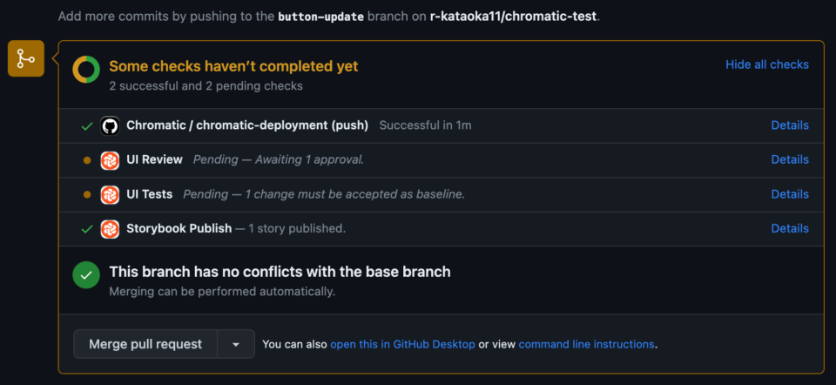Open merge method dropdown arrow
This screenshot has width=836, height=385.
(236, 344)
